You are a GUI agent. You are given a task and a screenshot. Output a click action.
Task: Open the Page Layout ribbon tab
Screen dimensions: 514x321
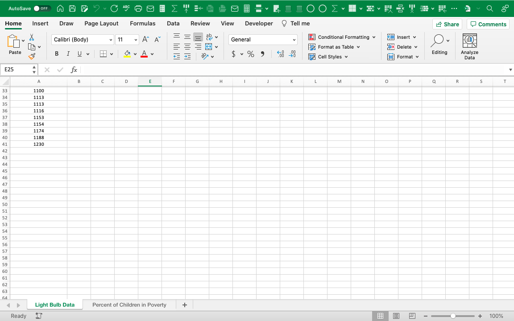click(101, 24)
